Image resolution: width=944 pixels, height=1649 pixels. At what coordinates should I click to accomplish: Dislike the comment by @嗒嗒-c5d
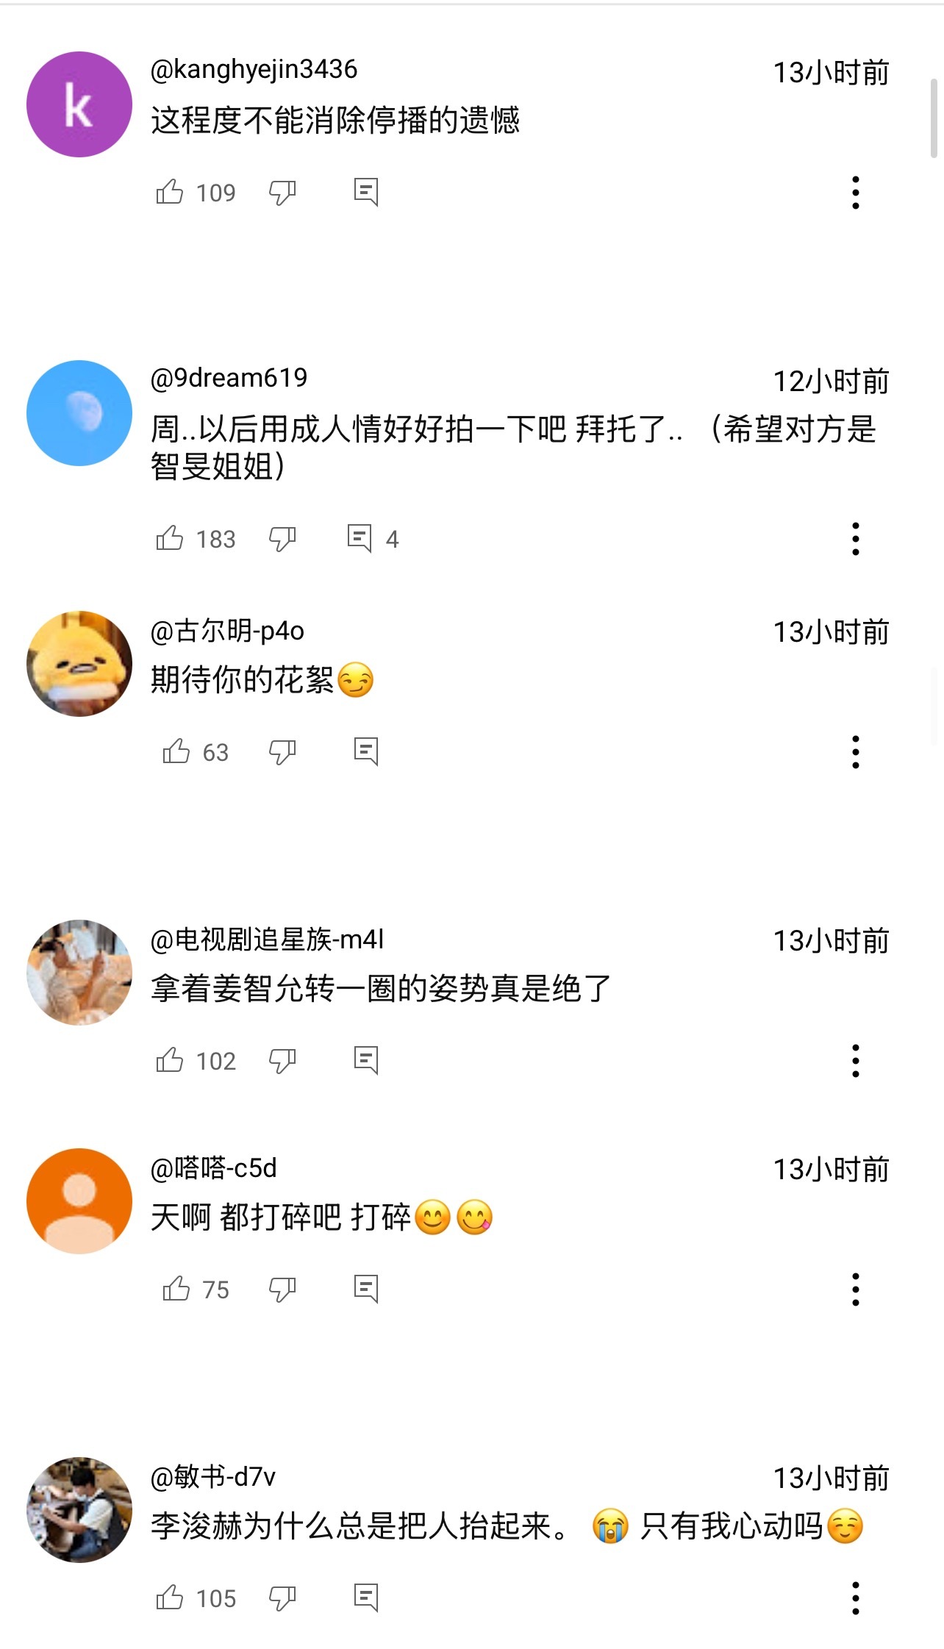click(x=282, y=1289)
